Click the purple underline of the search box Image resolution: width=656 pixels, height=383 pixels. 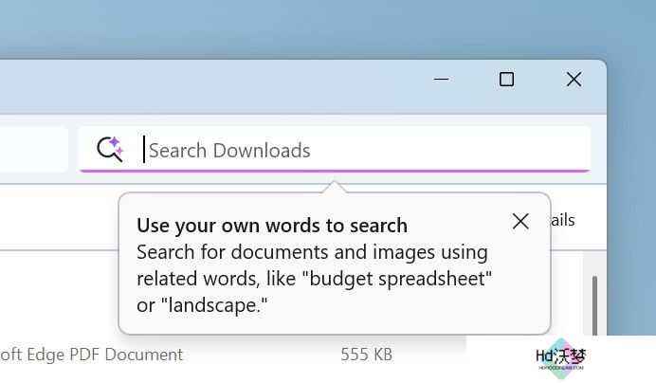335,171
